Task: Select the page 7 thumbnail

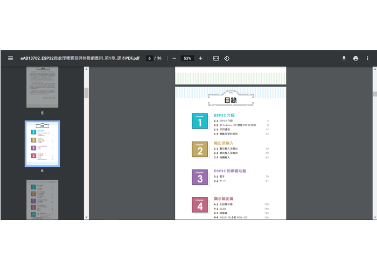Action: (x=42, y=200)
